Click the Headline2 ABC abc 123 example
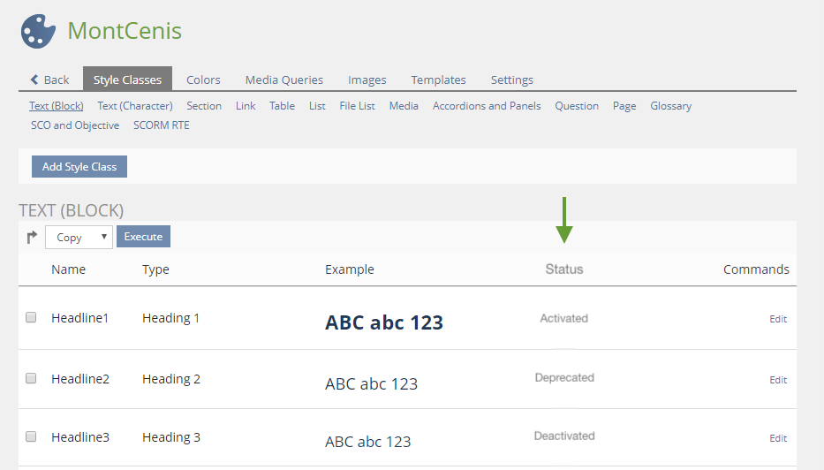Image resolution: width=824 pixels, height=470 pixels. (x=371, y=384)
